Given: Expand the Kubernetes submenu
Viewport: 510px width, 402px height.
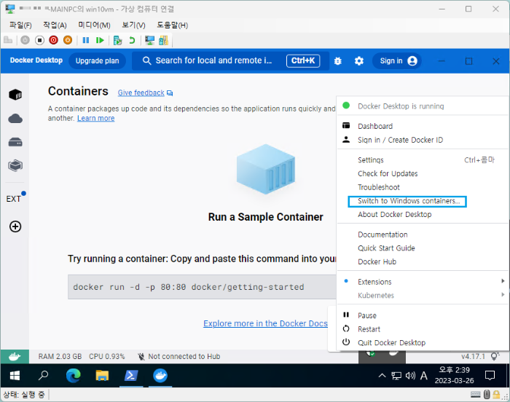Looking at the screenshot, I should (423, 296).
